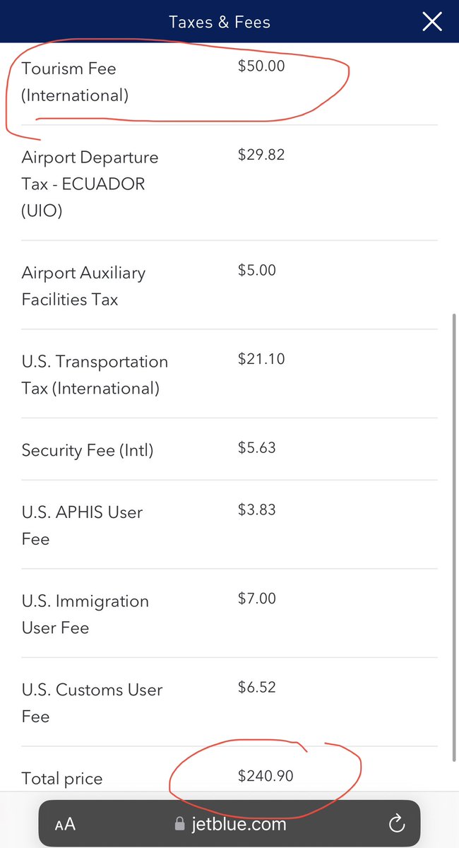
Task: Select the Airport Auxiliary Facilities Tax label
Action: [83, 285]
